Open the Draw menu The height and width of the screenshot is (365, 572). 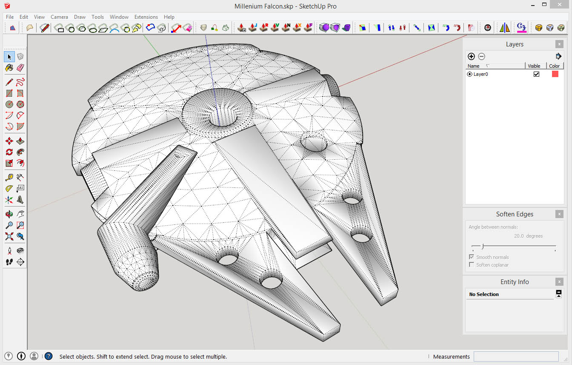(80, 17)
